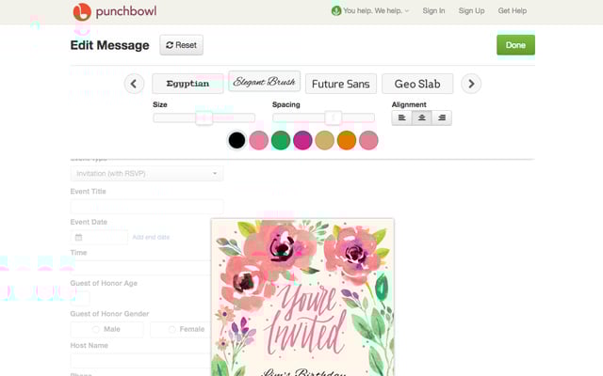Viewport: 603px width, 376px height.
Task: Select Male for guest of honor gender
Action: coord(106,329)
